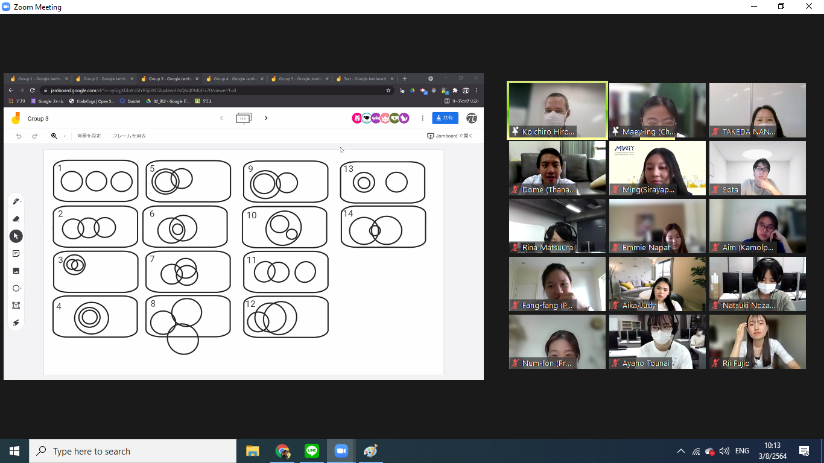The image size is (824, 463).
Task: Switch to the Group 1 browser tab
Action: click(38, 79)
